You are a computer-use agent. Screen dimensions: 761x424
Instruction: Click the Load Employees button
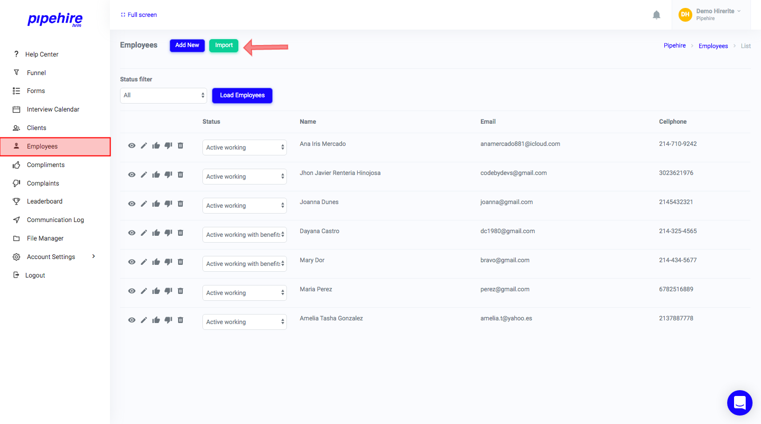(x=242, y=95)
